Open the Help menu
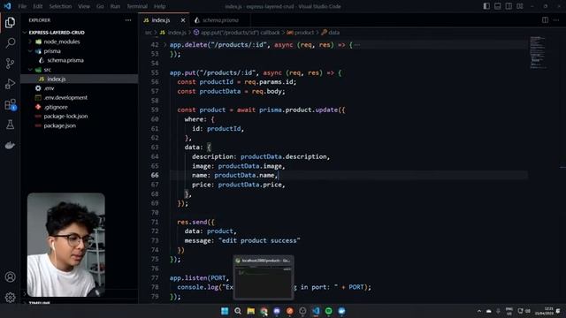The image size is (566, 318). (159, 6)
